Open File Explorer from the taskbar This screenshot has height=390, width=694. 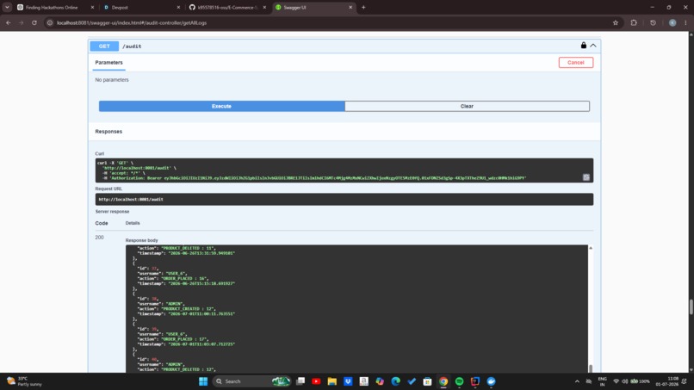coord(332,381)
